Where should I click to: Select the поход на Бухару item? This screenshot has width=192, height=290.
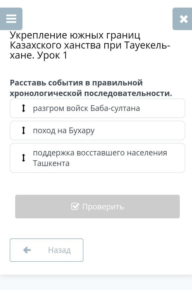click(97, 130)
